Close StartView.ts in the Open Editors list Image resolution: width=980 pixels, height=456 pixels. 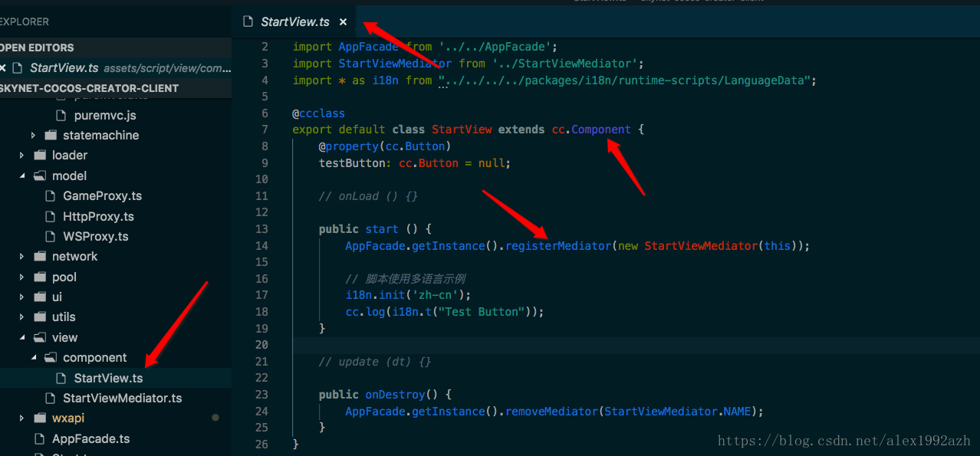tap(3, 68)
